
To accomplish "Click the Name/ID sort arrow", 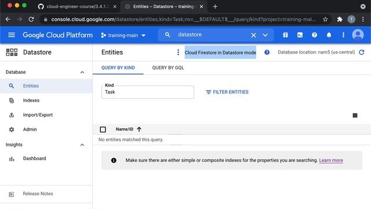I will [139, 129].
